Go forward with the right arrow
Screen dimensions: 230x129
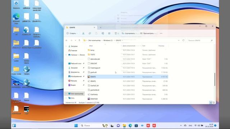coord(72,40)
